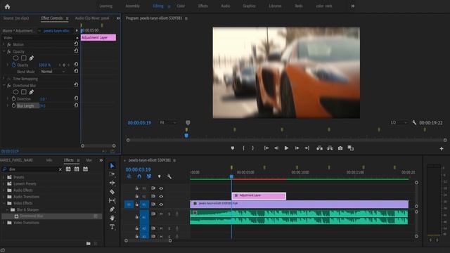Open zoom level Fit dropdown

168,122
